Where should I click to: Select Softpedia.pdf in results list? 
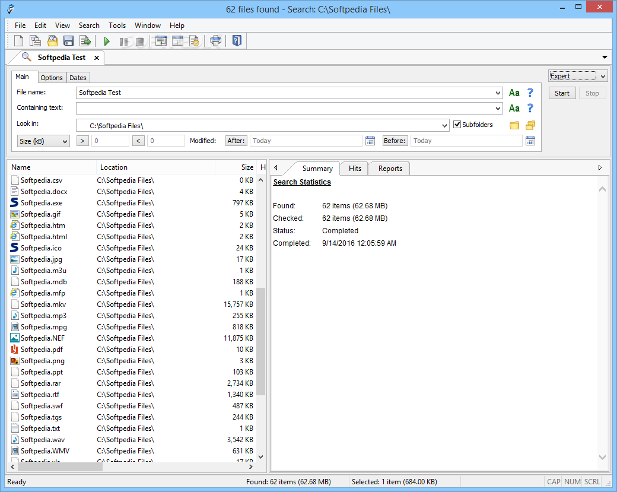[x=133, y=350]
